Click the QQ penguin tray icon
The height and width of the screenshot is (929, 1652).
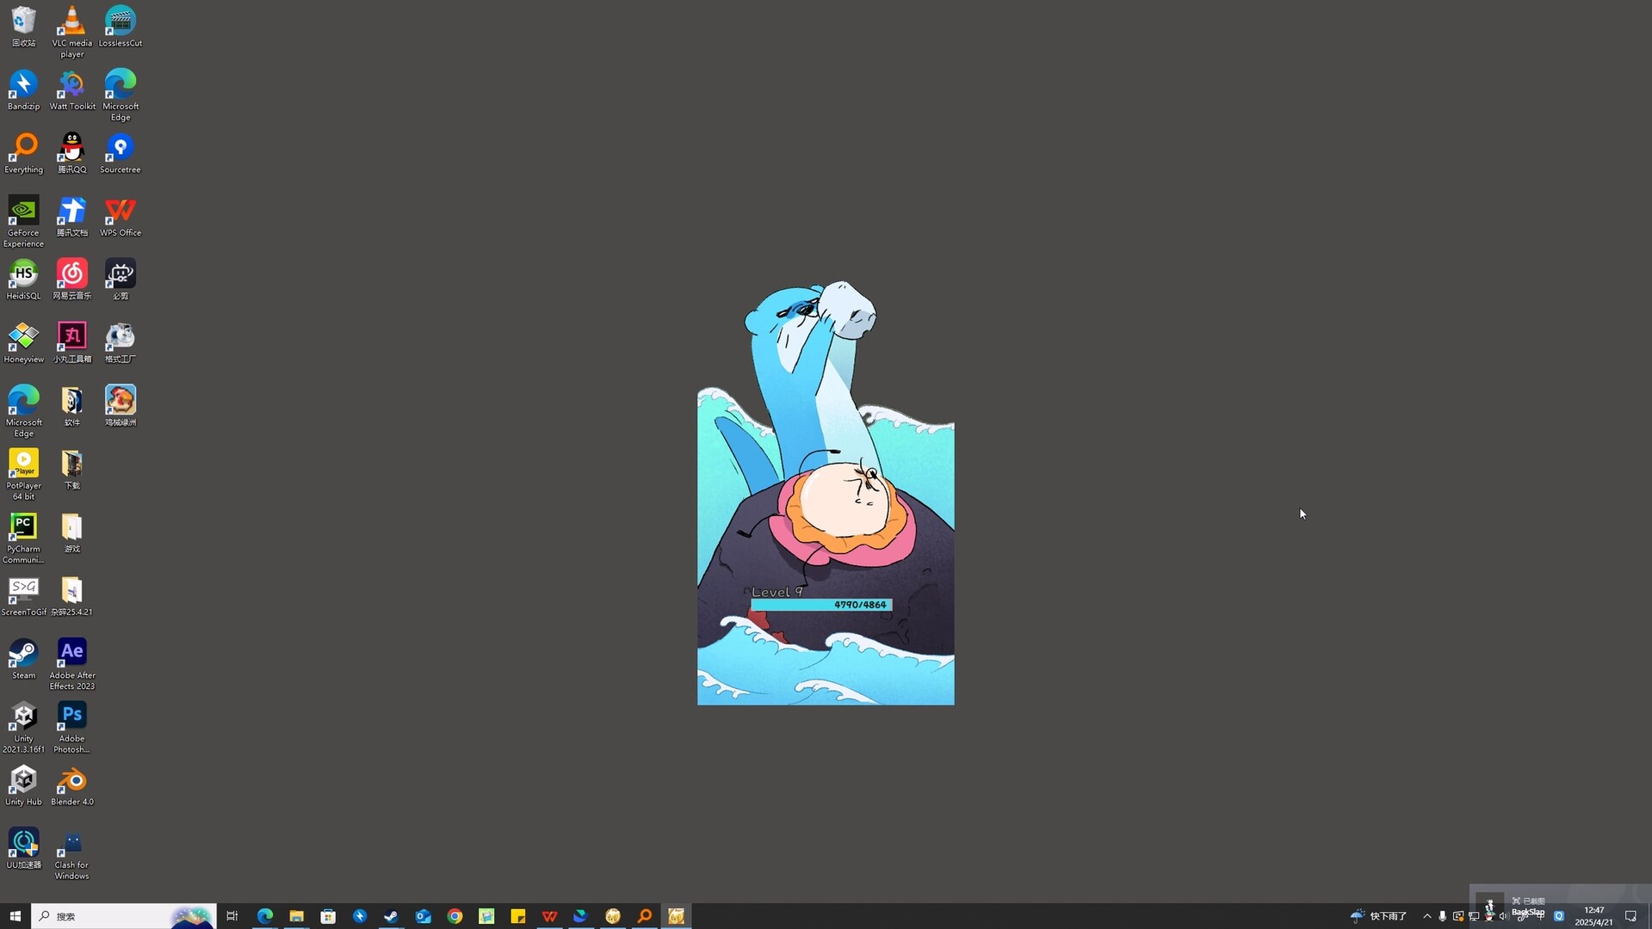(1489, 916)
